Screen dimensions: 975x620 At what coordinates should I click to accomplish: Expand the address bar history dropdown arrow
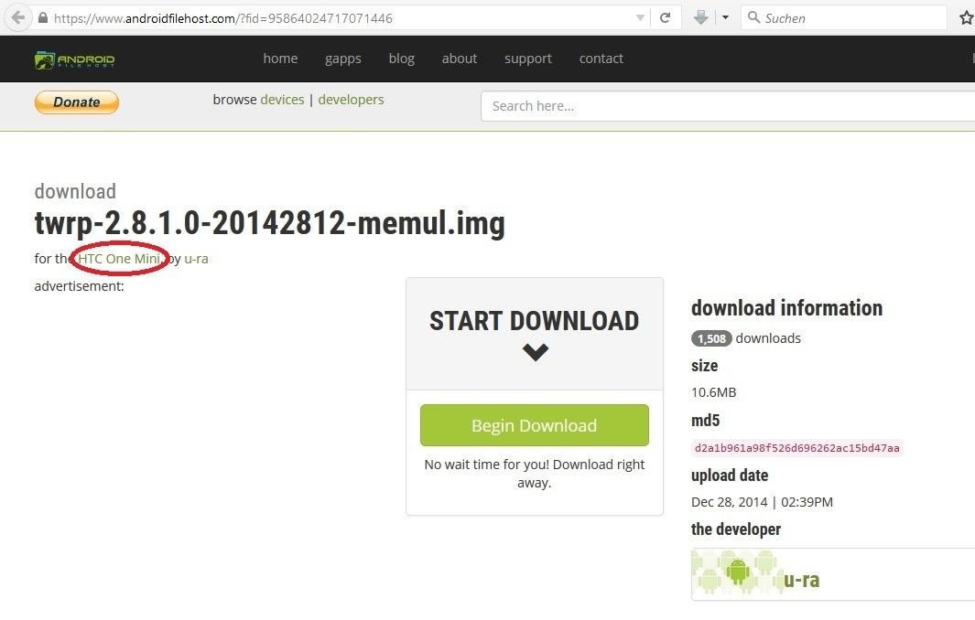640,18
